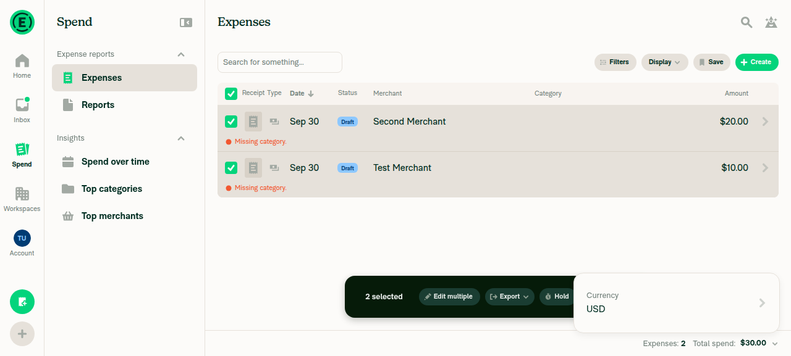Open the Display dropdown
The image size is (791, 356).
(x=664, y=62)
